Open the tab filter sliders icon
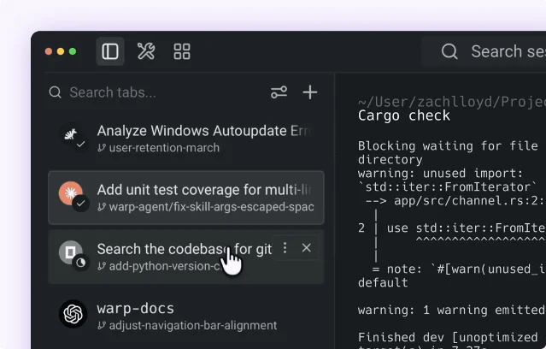The image size is (546, 349). point(279,92)
